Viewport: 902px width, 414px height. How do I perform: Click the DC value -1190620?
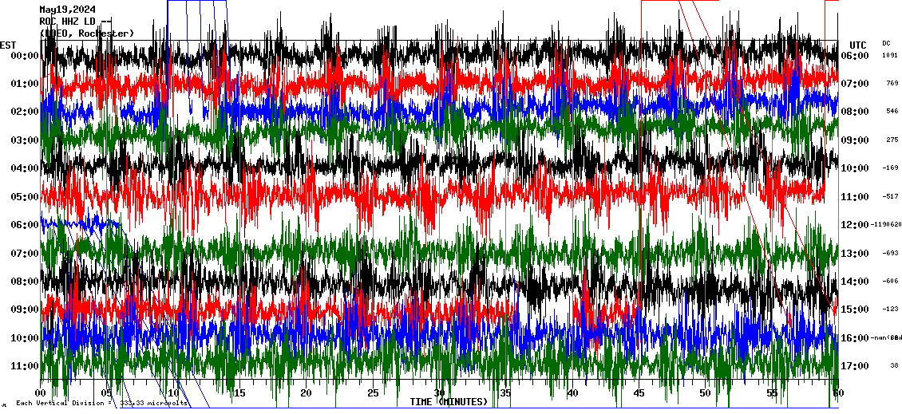tap(887, 225)
